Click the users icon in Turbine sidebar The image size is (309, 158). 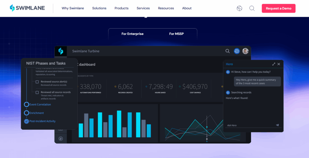pos(61,138)
